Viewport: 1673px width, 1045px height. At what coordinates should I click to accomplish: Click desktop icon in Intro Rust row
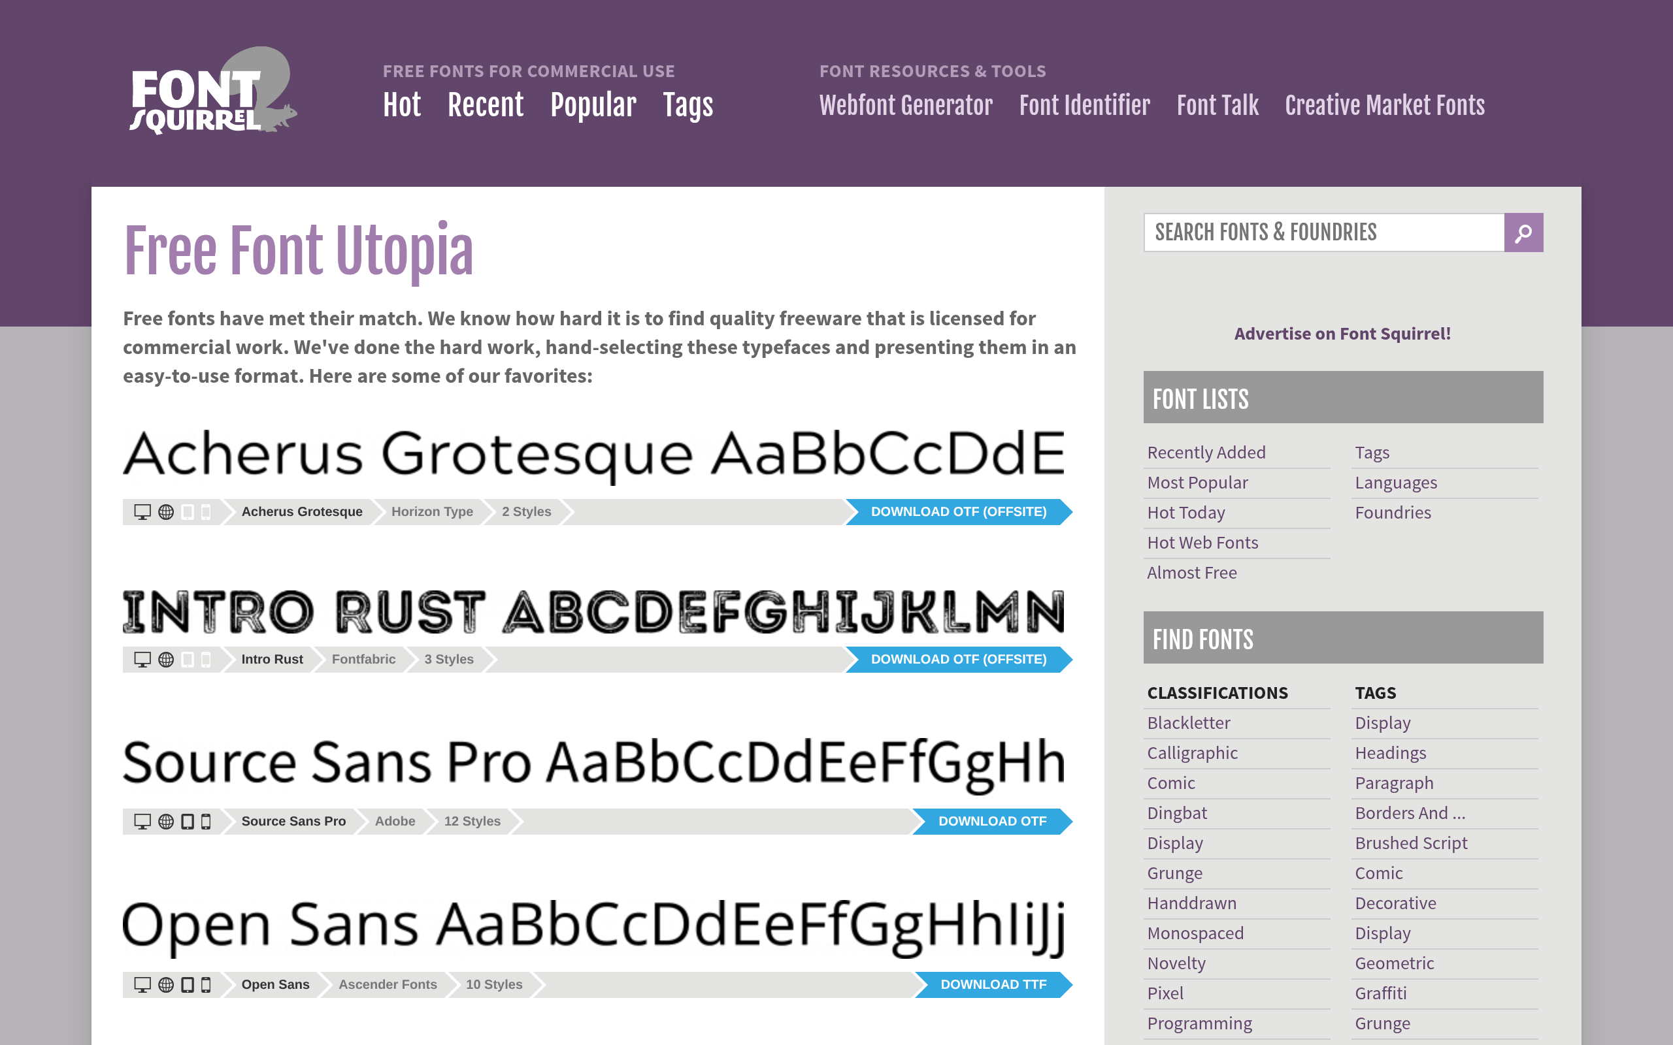(x=142, y=660)
